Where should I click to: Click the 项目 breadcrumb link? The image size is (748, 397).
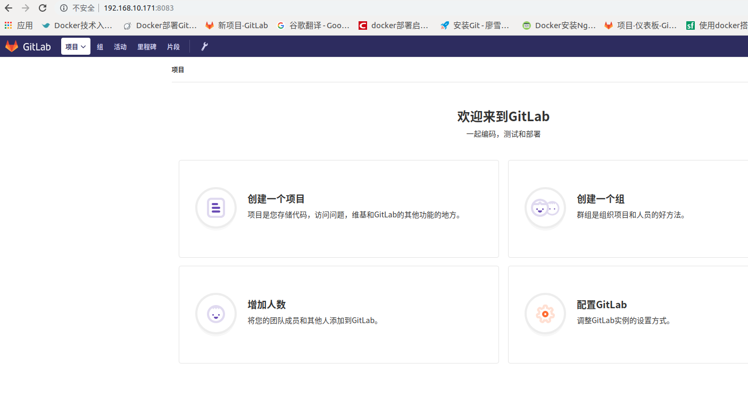point(178,69)
